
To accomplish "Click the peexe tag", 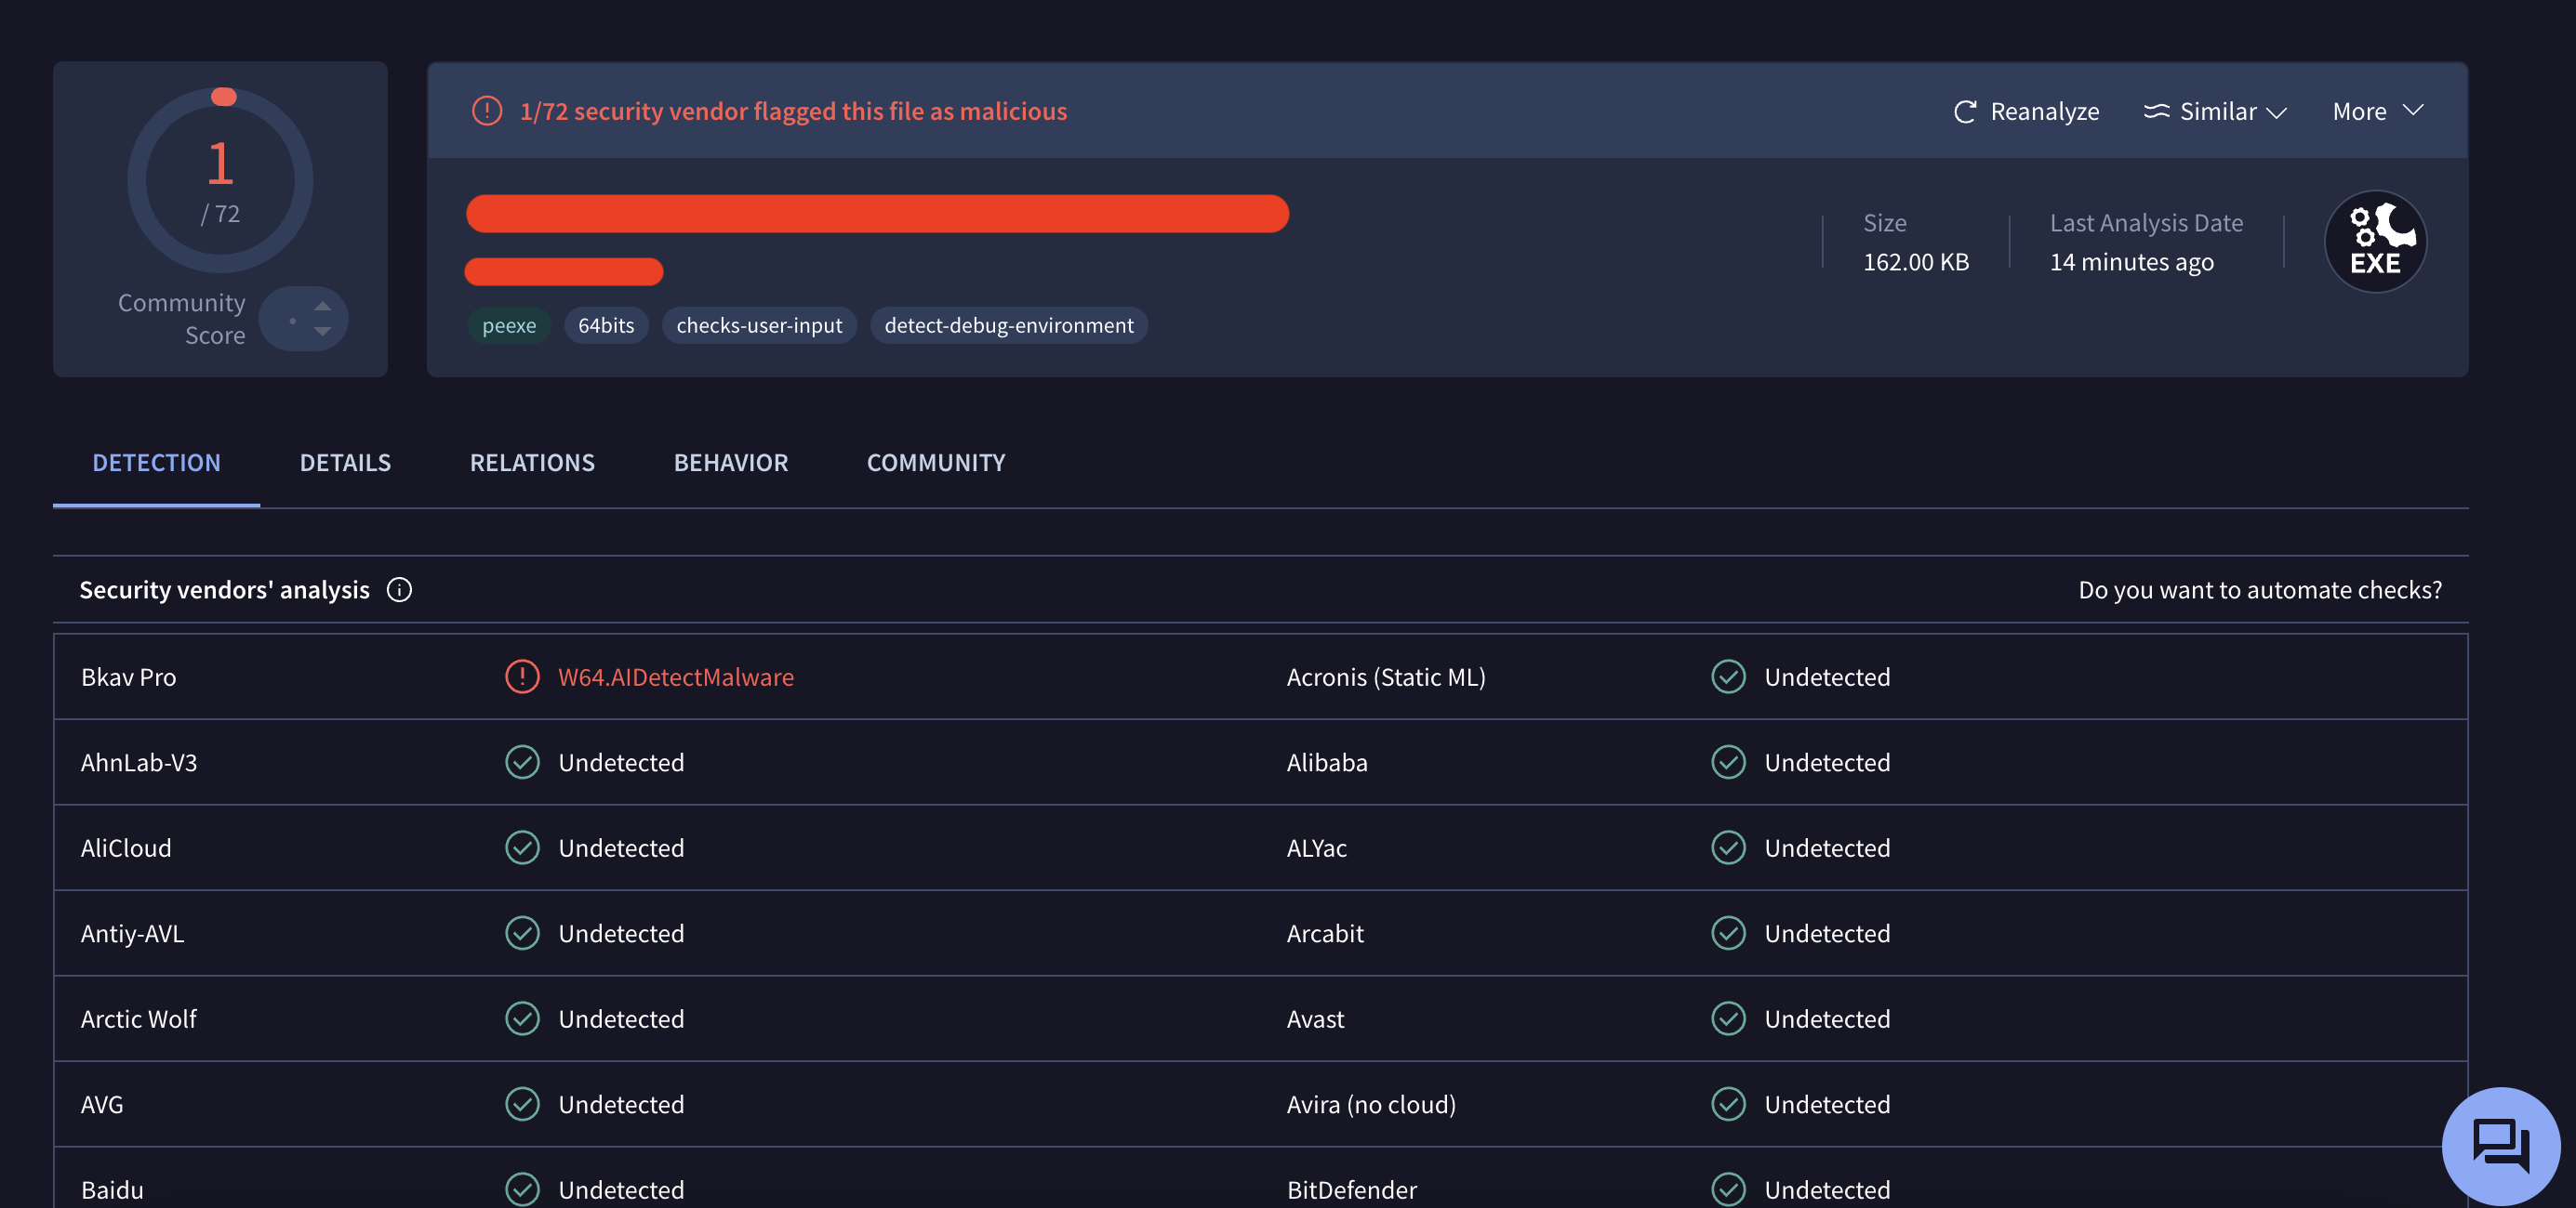I will (x=509, y=326).
